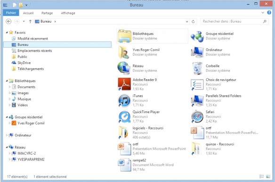Expand the Documents library node
The height and width of the screenshot is (182, 275).
(10, 87)
